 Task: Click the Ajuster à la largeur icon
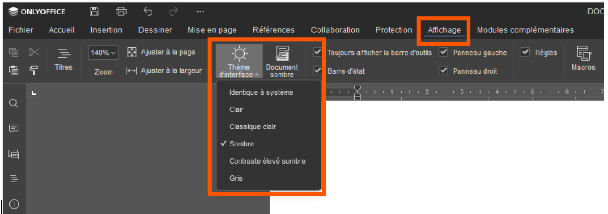[131, 70]
